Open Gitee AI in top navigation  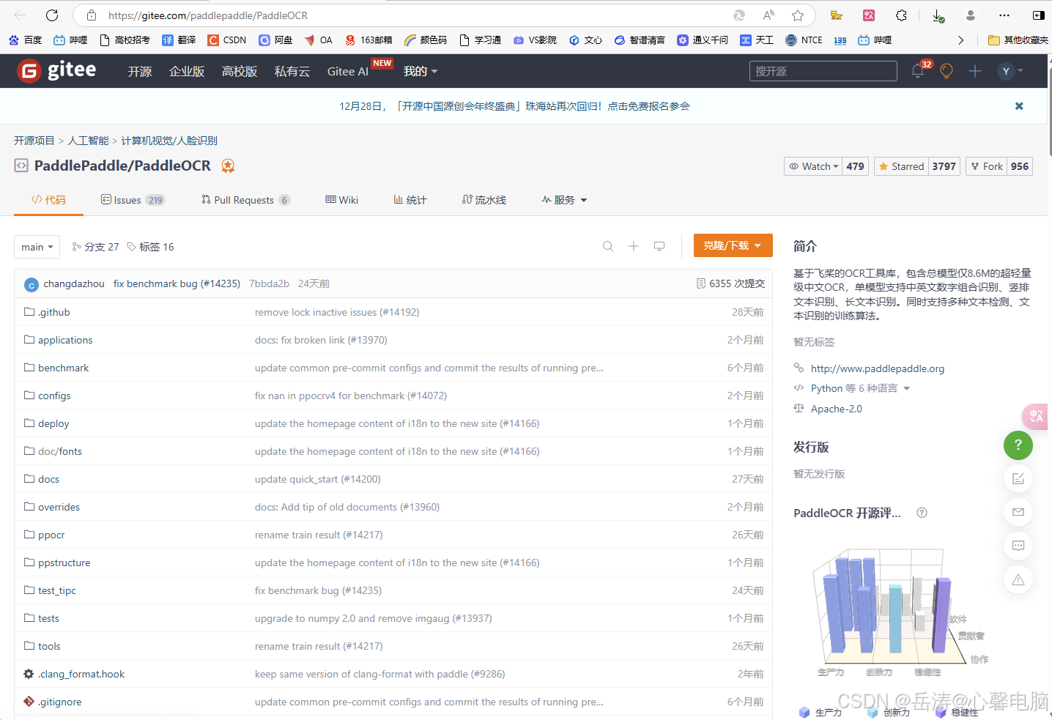coord(348,71)
